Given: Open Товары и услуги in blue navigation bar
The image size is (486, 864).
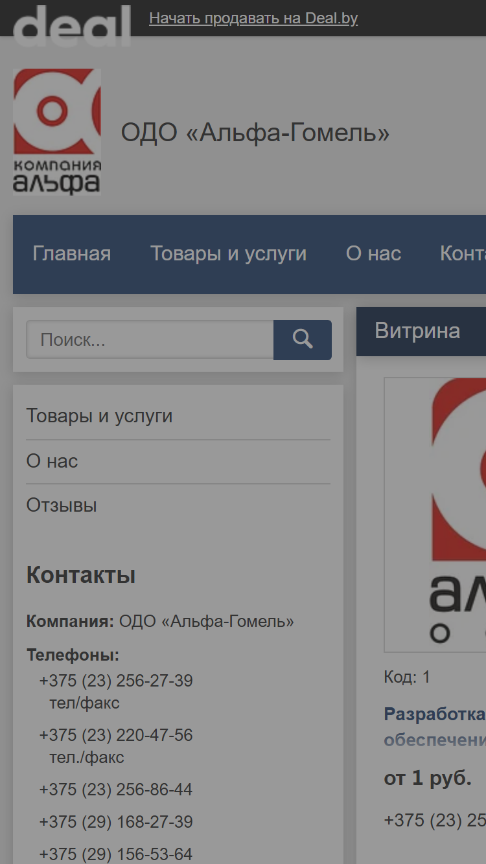Looking at the screenshot, I should pos(228,253).
